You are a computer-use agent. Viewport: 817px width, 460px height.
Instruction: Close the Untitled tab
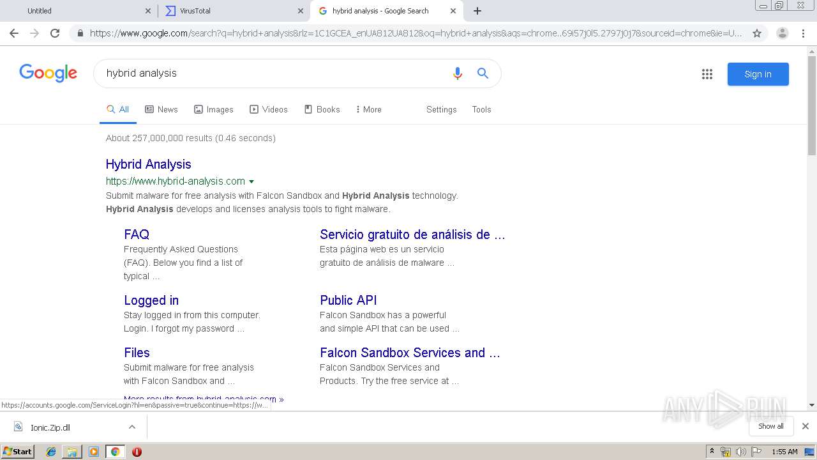pyautogui.click(x=148, y=11)
